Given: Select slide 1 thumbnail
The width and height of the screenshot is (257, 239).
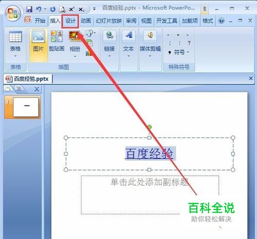Looking at the screenshot, I should click(23, 107).
